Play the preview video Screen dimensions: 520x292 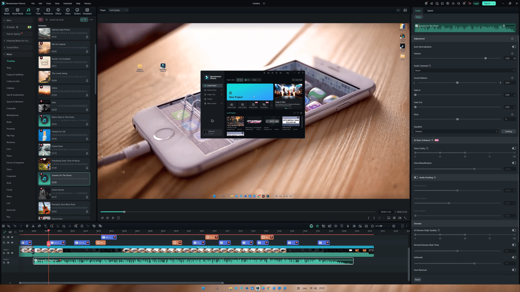point(113,218)
